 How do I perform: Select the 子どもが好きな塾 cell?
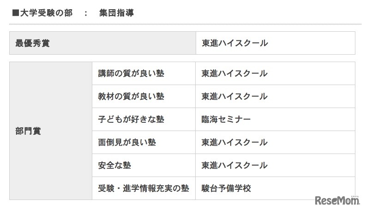(131, 120)
